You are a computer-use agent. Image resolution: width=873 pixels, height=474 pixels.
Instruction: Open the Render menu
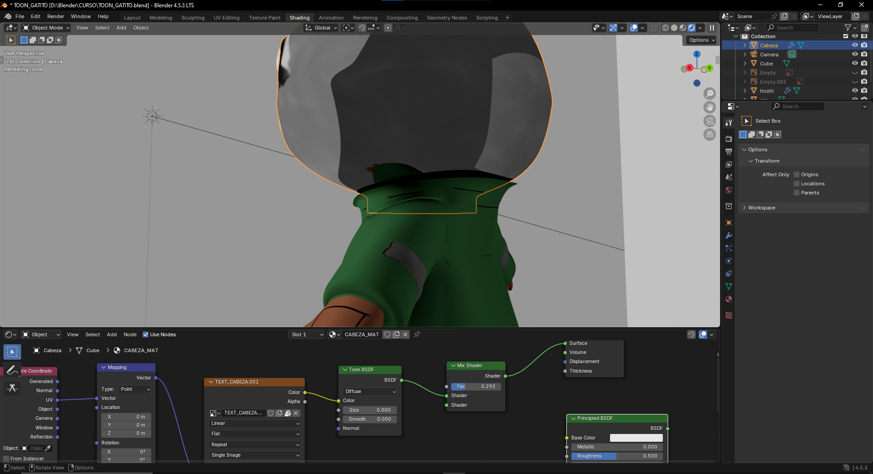click(56, 16)
